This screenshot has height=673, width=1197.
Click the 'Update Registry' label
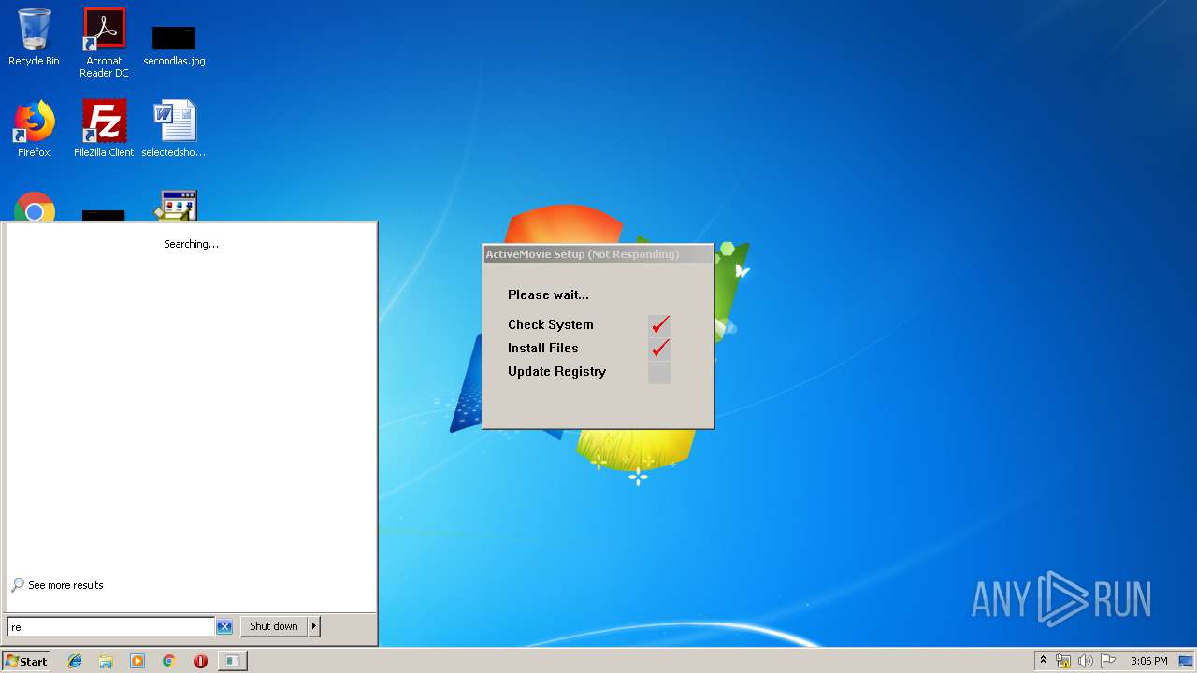(556, 371)
